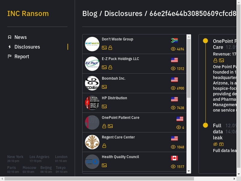Click the HP Distribution logo thumbnail
241x181 pixels.
coord(92,103)
